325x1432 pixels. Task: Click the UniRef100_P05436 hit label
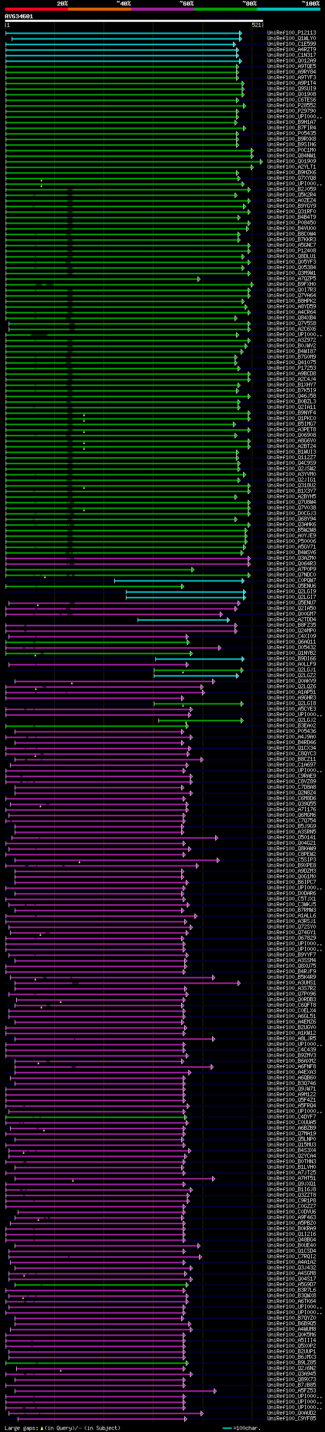tap(291, 731)
